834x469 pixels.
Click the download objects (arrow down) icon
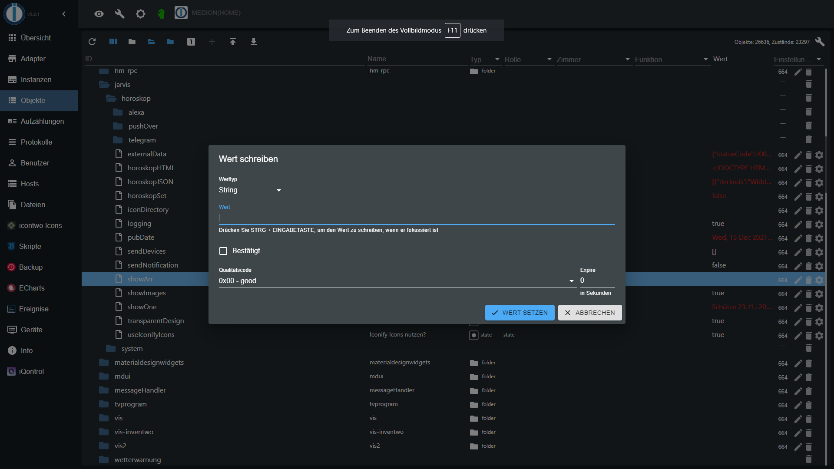[x=254, y=42]
